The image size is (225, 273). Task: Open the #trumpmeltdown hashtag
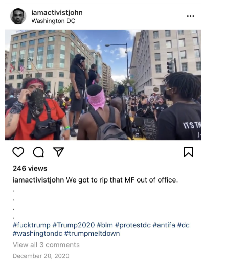(x=92, y=234)
